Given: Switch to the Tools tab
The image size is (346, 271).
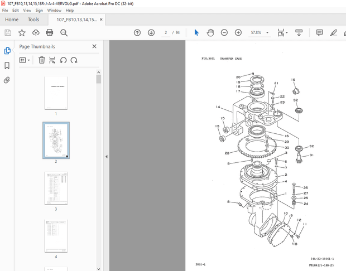Looking at the screenshot, I should pos(33,20).
